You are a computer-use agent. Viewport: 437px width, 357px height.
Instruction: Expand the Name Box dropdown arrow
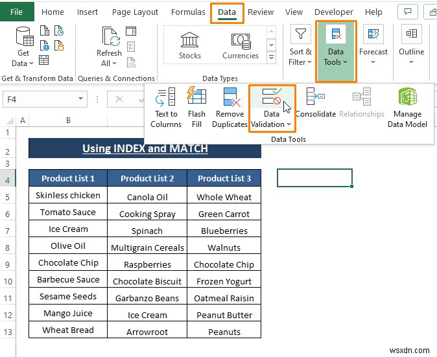click(x=80, y=98)
